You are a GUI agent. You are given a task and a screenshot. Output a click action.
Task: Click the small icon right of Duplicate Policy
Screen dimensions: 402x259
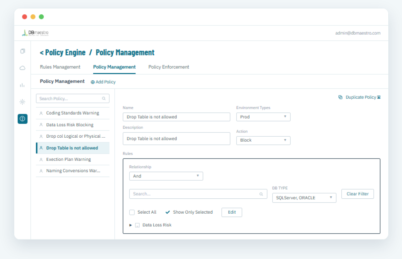[379, 97]
